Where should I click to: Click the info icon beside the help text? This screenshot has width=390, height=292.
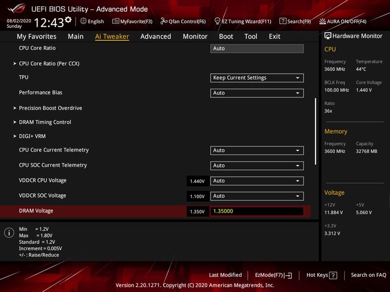9,233
